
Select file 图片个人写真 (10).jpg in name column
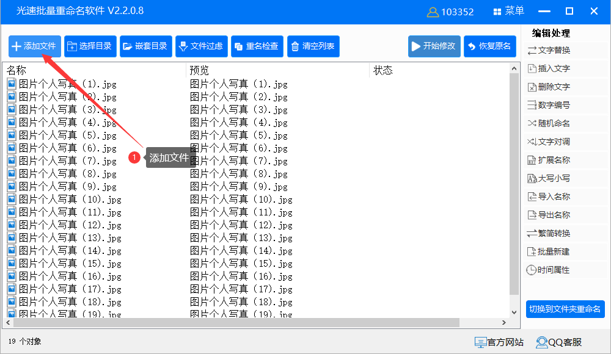[x=70, y=200]
